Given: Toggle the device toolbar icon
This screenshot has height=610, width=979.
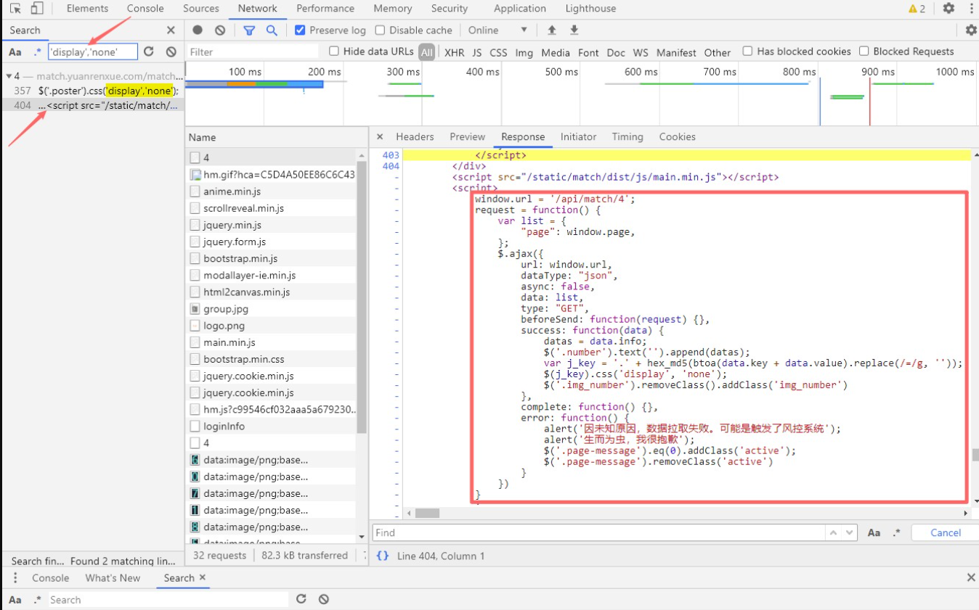Looking at the screenshot, I should click(x=37, y=9).
